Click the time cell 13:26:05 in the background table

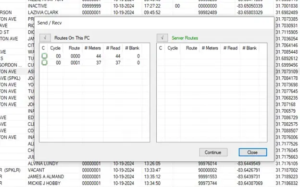(152, 164)
